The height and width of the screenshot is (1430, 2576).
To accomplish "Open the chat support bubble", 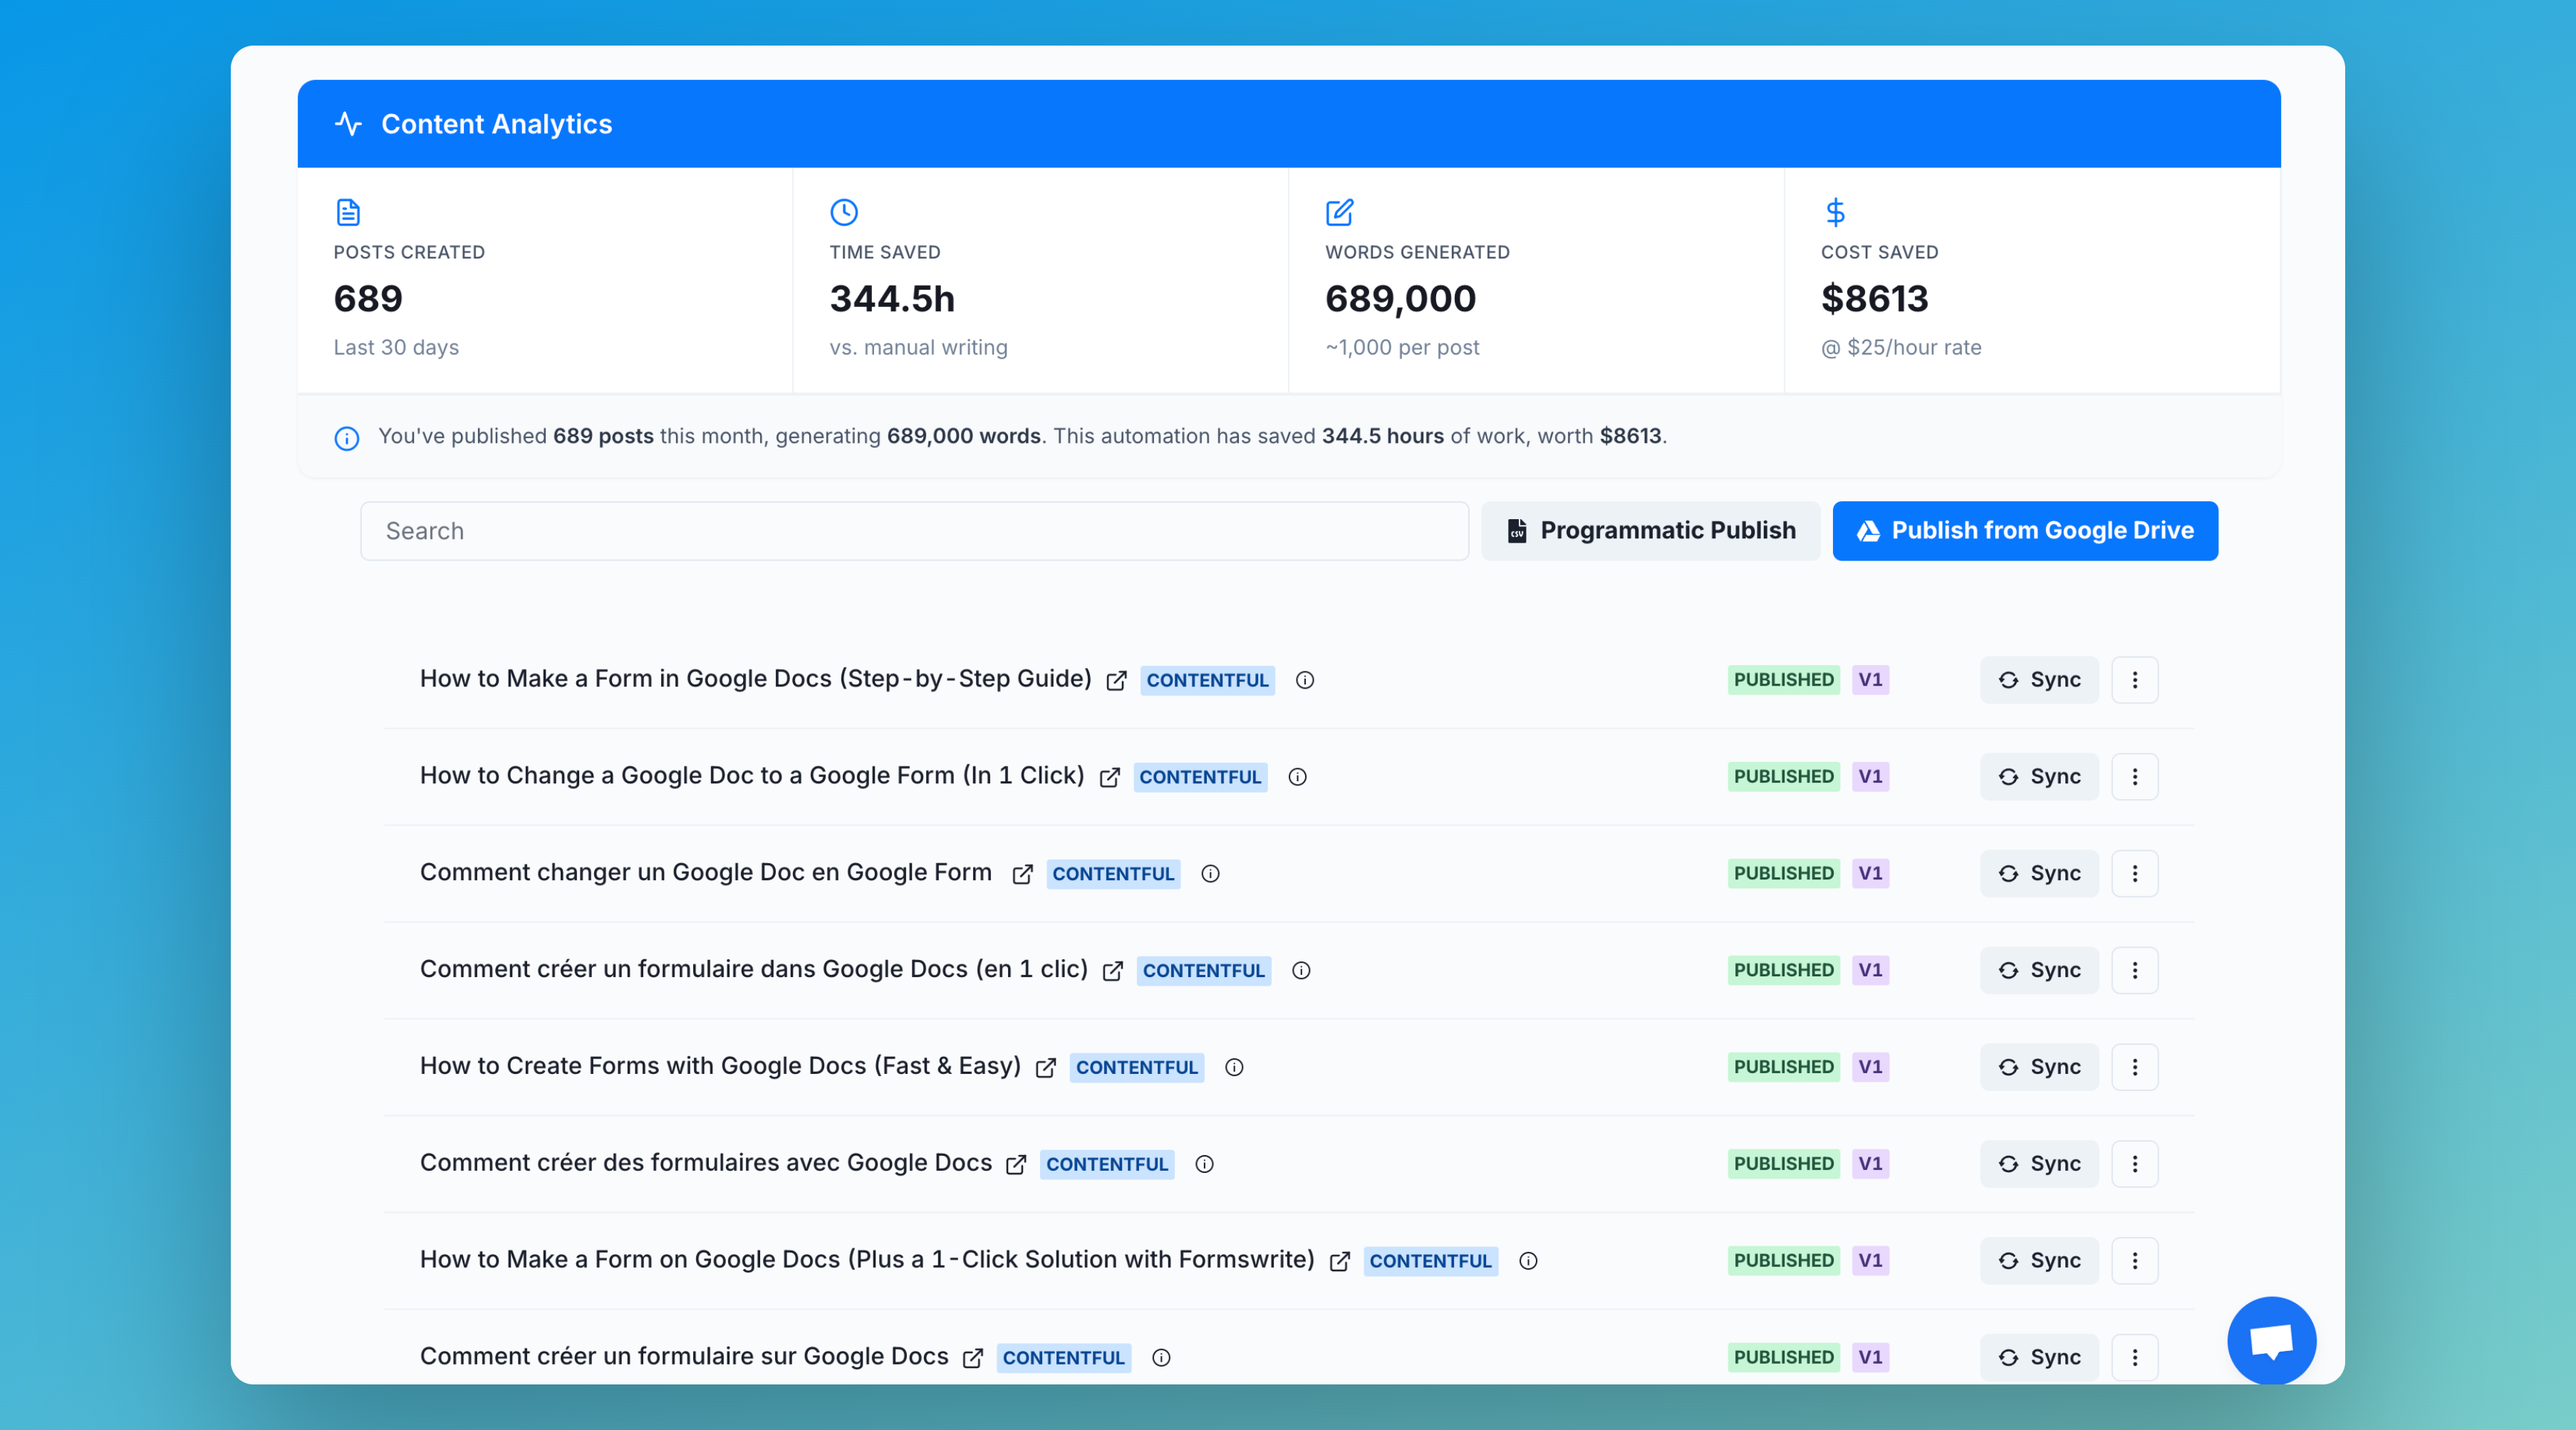I will [2271, 1340].
